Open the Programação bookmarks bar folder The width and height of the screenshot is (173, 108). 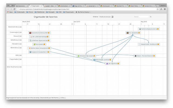click(68, 12)
